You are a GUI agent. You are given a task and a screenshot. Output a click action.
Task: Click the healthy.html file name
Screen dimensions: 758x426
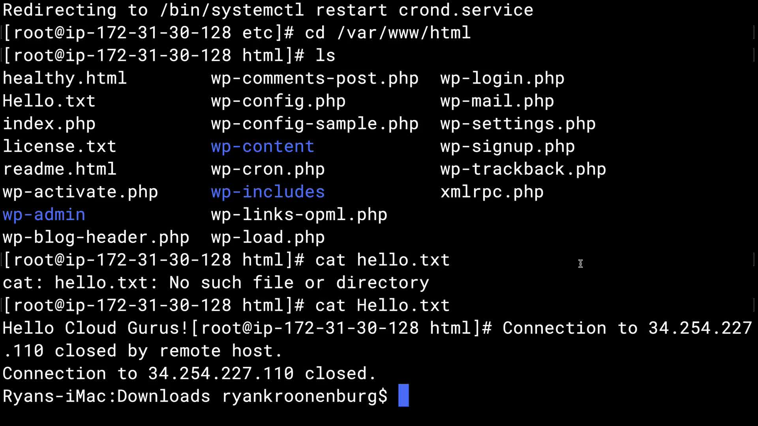point(65,78)
